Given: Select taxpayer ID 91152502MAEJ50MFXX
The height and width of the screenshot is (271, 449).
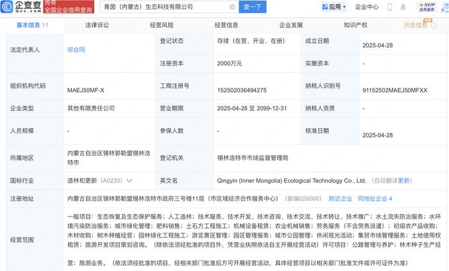Looking at the screenshot, I should tap(395, 90).
